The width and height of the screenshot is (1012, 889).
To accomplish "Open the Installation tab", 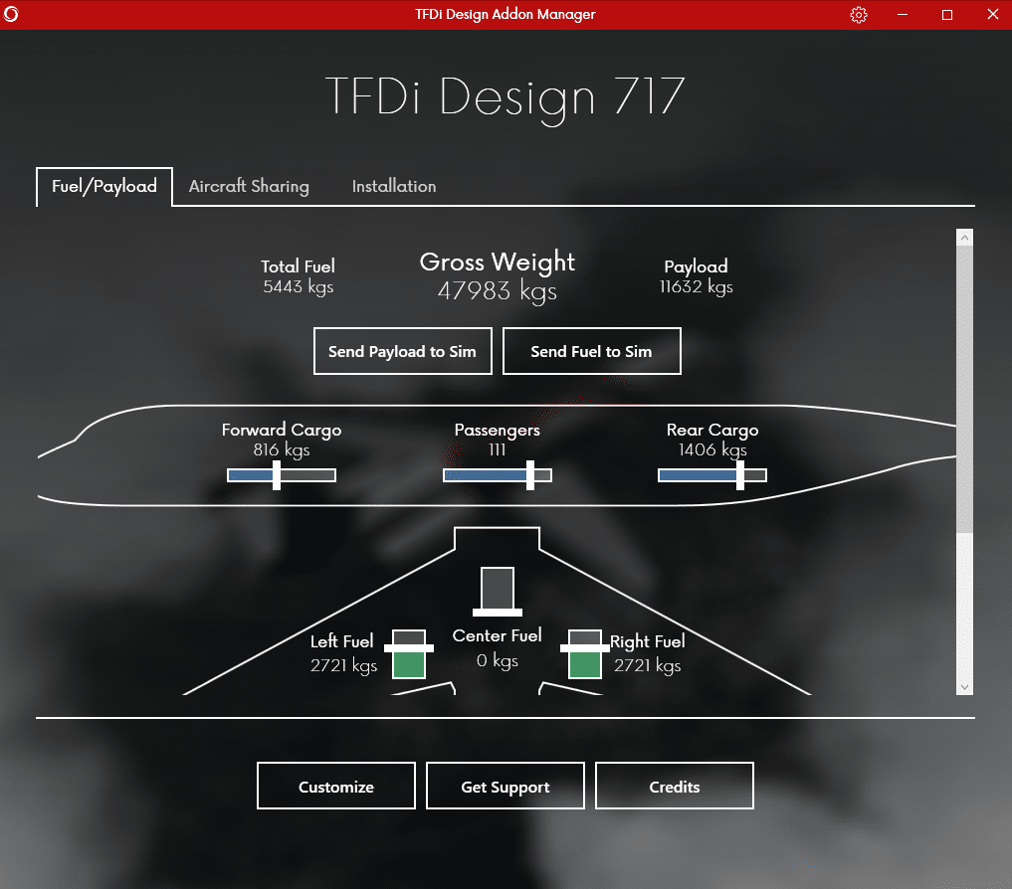I will pyautogui.click(x=393, y=186).
